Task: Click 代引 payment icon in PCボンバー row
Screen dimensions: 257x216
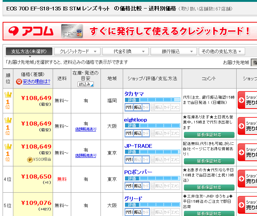Action: point(129,186)
